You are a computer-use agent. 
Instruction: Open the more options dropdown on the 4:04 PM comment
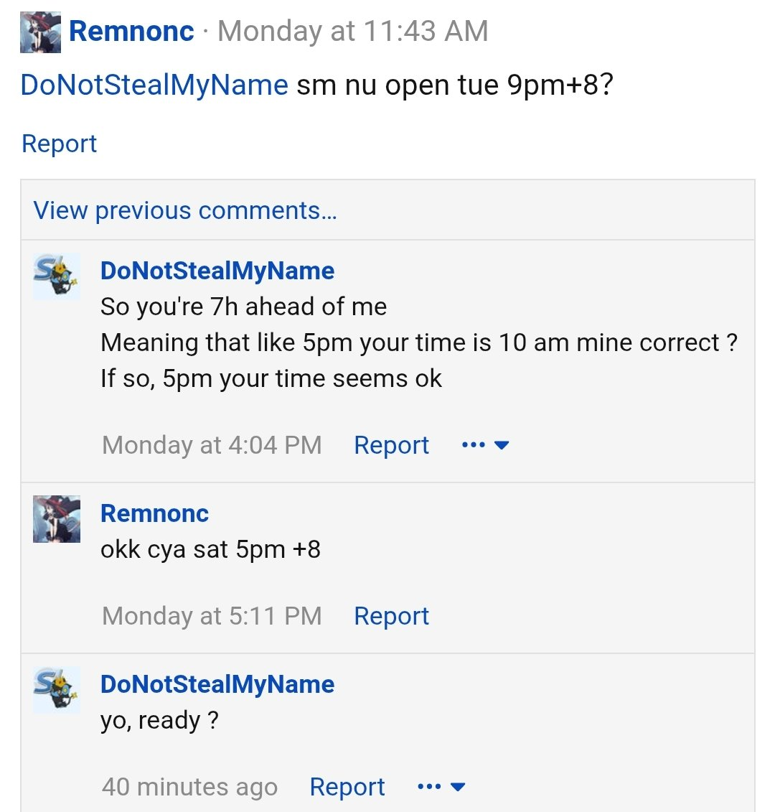coord(486,445)
